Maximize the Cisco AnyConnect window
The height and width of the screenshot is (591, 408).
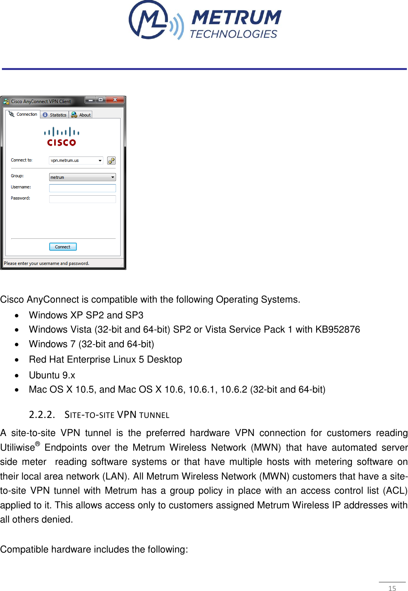(x=101, y=100)
